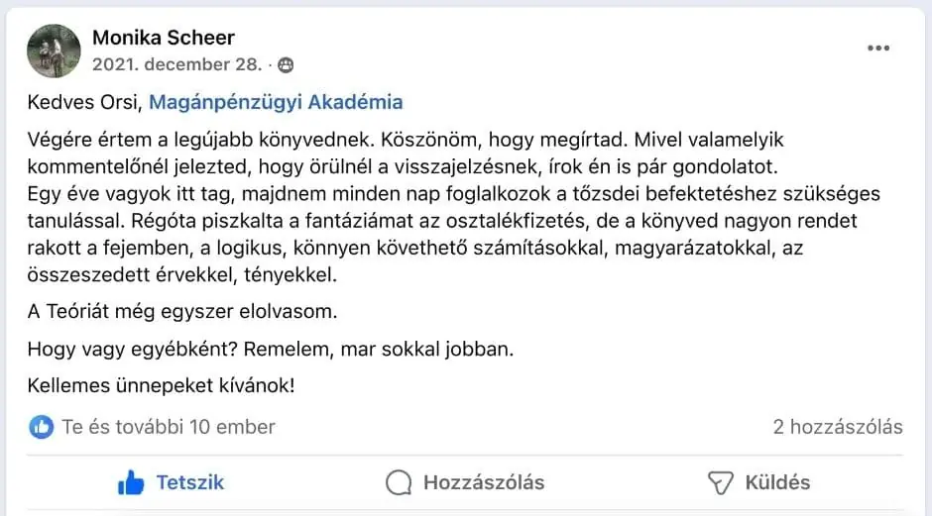Click the 'Kedves Orsi' greeting text
932x516 pixels.
(85, 102)
